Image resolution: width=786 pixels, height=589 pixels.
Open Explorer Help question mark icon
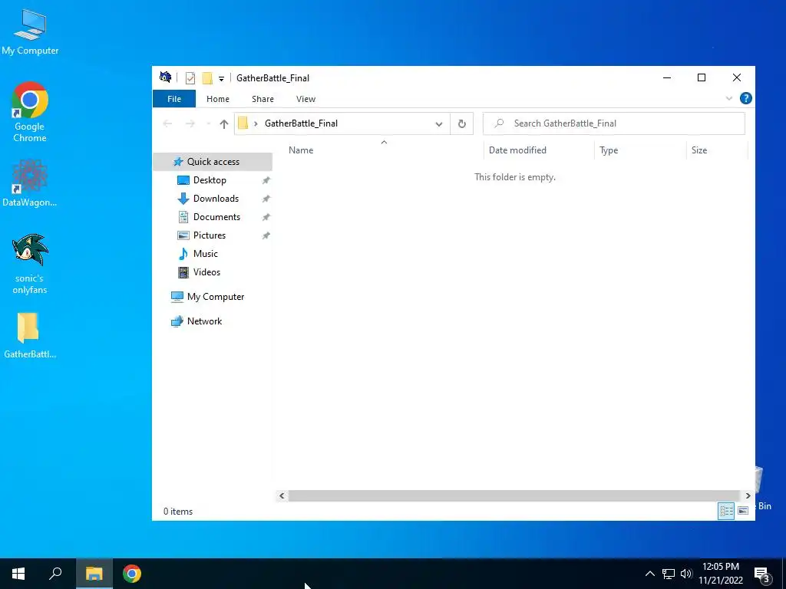click(745, 98)
